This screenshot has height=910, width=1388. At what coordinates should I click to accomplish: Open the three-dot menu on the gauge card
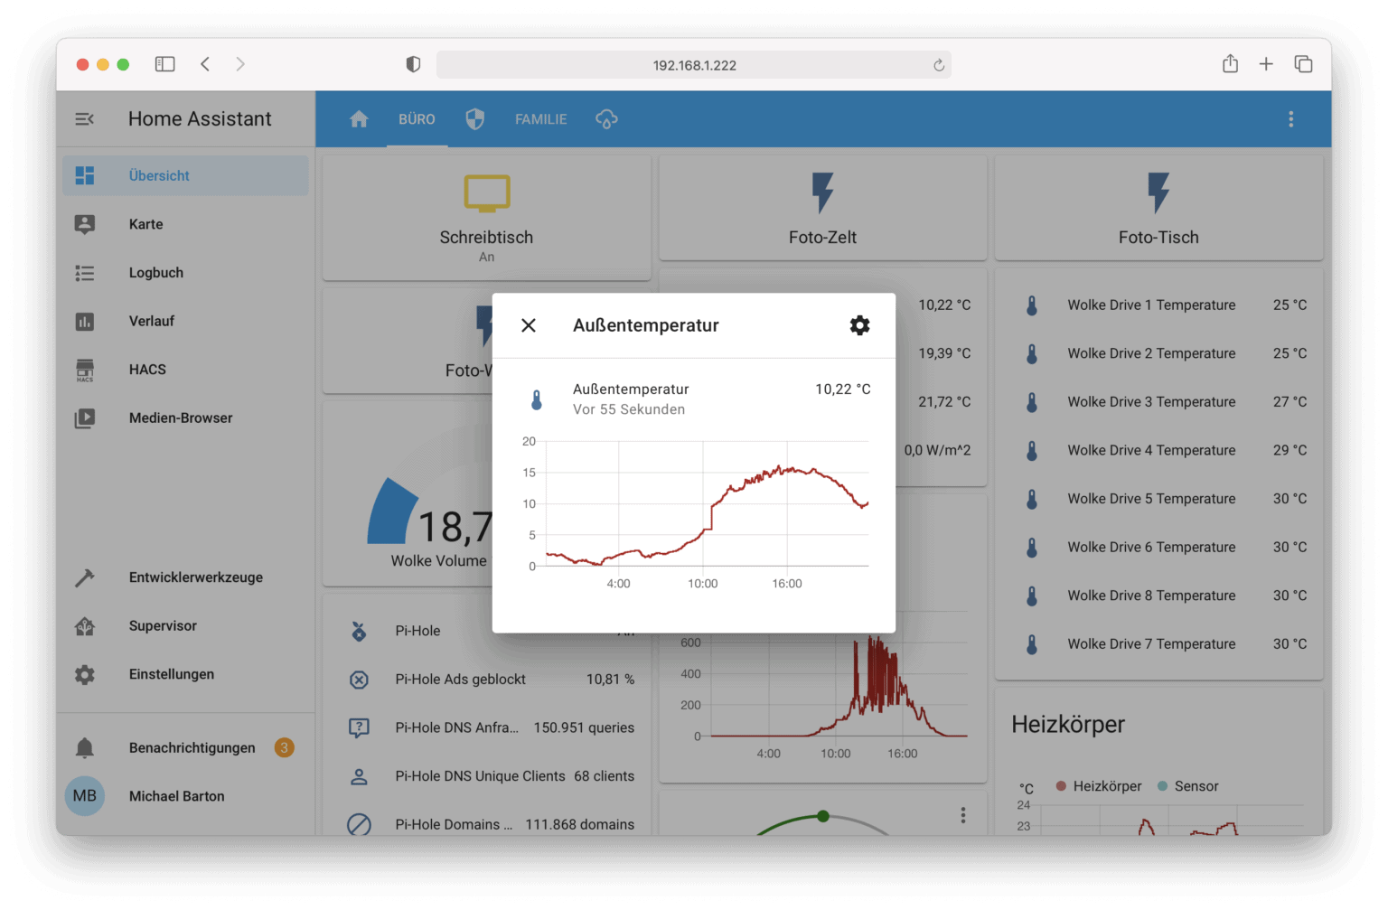[963, 814]
